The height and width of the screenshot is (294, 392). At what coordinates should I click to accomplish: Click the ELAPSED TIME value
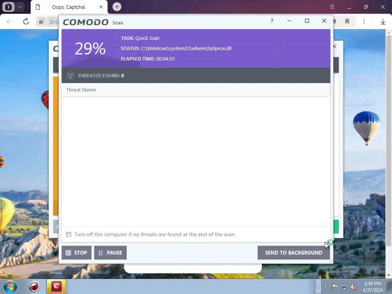pyautogui.click(x=165, y=59)
